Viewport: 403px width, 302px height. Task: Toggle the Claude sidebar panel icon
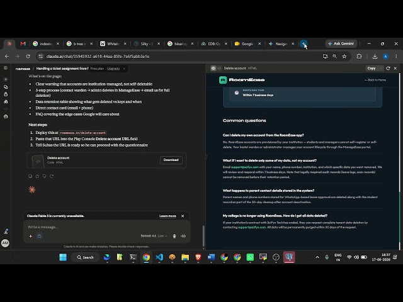click(x=6, y=68)
